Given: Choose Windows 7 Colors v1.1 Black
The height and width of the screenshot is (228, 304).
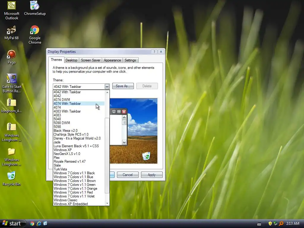Looking at the screenshot, I should [x=79, y=173].
